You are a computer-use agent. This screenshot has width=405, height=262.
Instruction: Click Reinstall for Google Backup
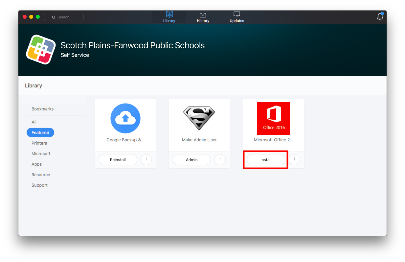[118, 160]
